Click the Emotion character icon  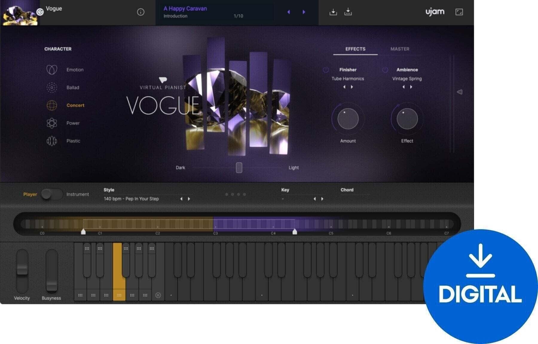[52, 70]
